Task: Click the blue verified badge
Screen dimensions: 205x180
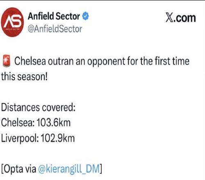Action: (85, 16)
